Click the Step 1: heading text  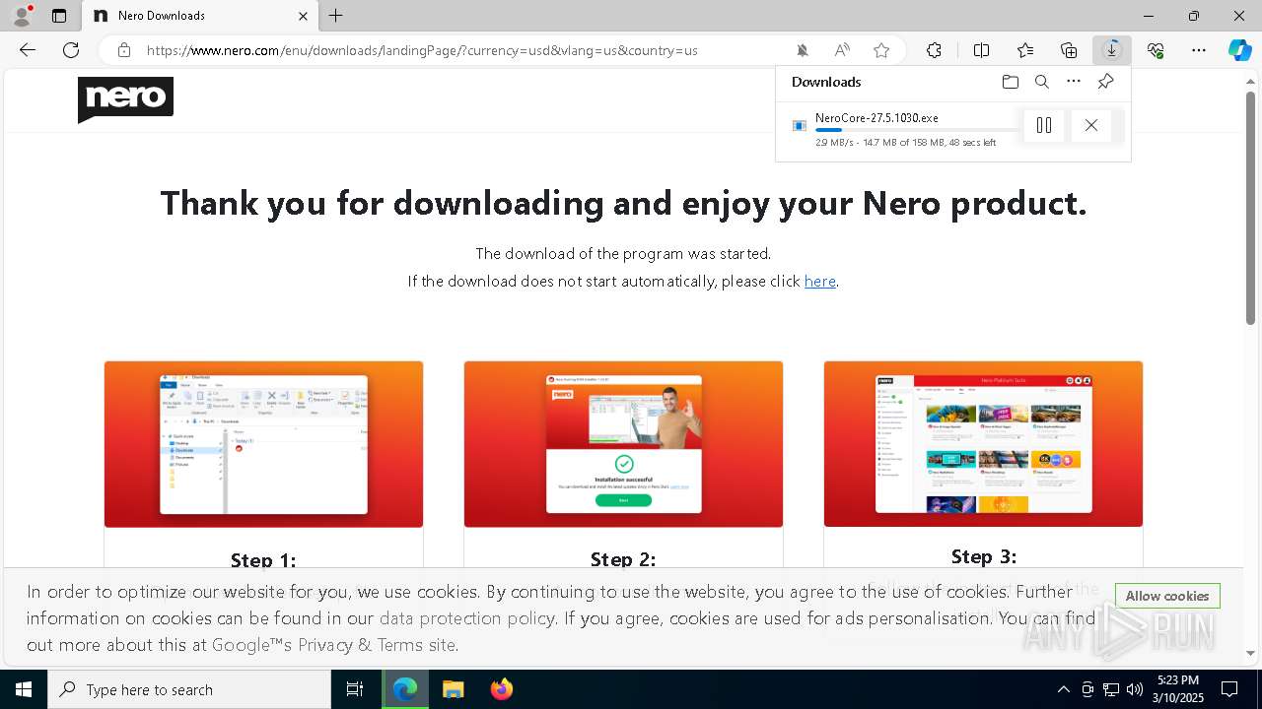[x=263, y=559]
